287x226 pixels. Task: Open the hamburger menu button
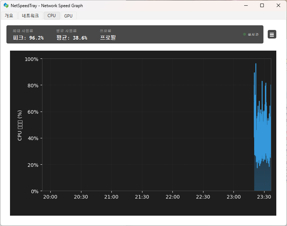tap(272, 34)
